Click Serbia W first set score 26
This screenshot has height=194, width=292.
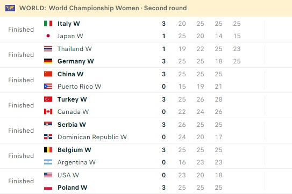tap(182, 124)
